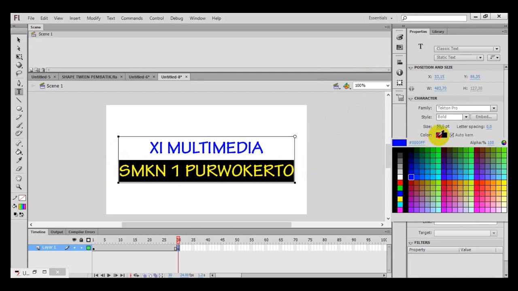Select the Pencil tool
This screenshot has height=291, width=518.
coord(19,117)
